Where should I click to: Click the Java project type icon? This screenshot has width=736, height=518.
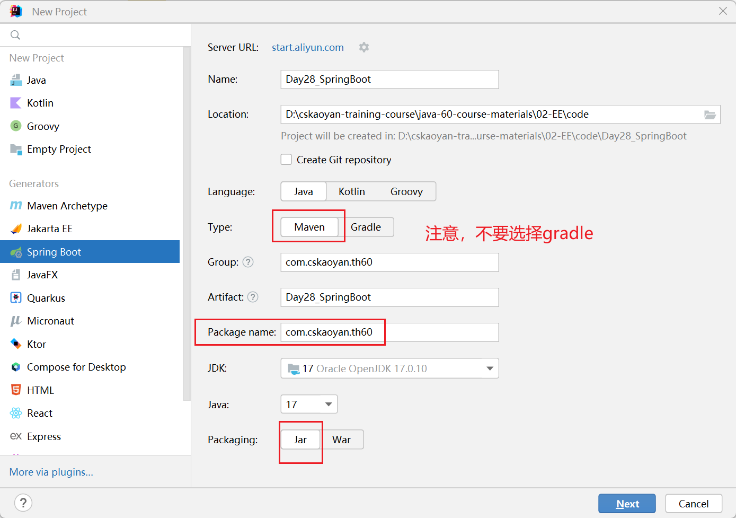point(16,80)
